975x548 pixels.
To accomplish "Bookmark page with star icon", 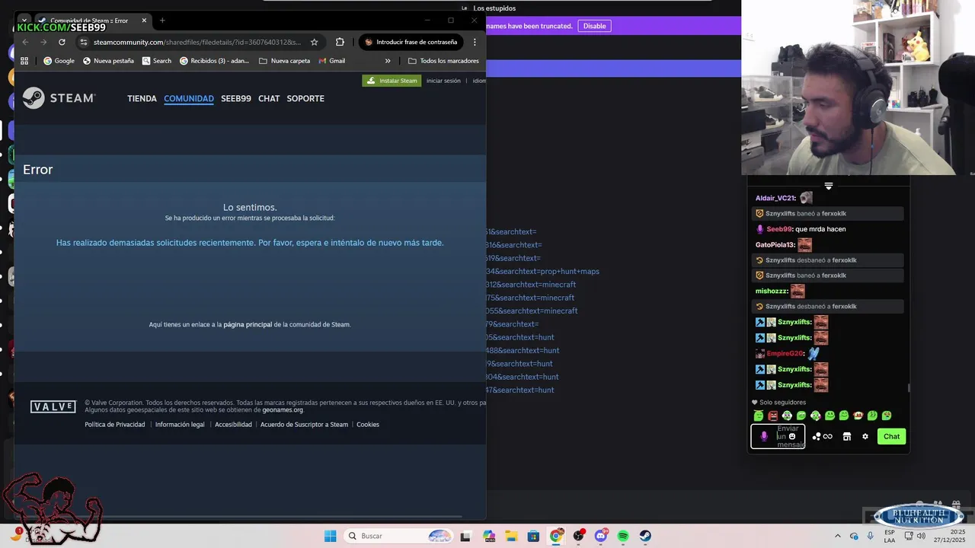I will coord(314,42).
